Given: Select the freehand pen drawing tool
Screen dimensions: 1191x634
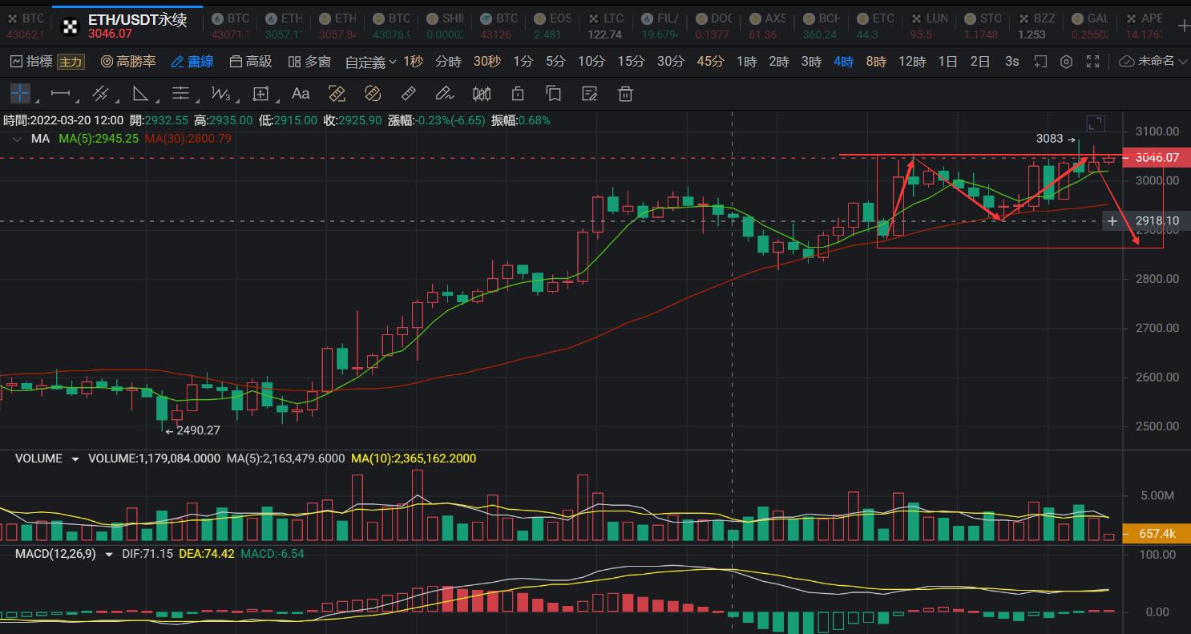Looking at the screenshot, I should (x=445, y=94).
